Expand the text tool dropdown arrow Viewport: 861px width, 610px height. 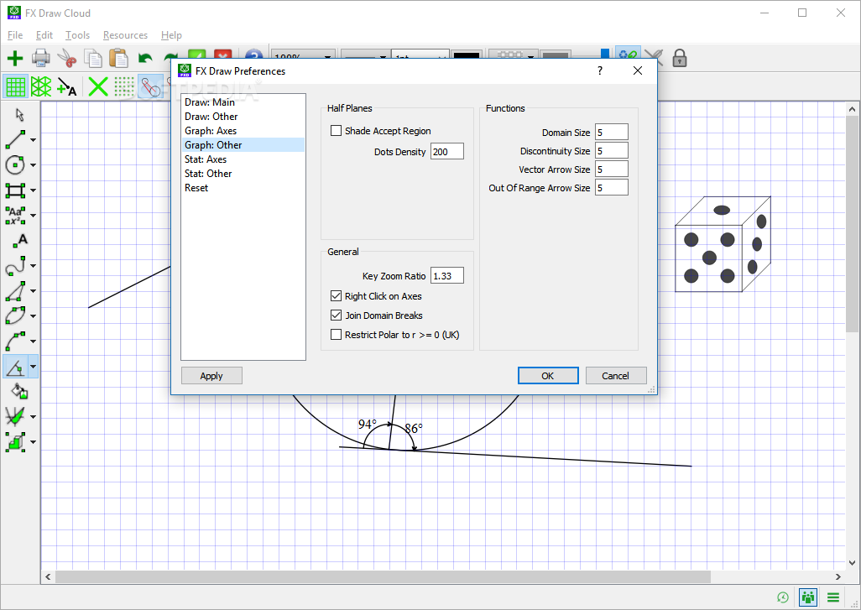pos(33,216)
